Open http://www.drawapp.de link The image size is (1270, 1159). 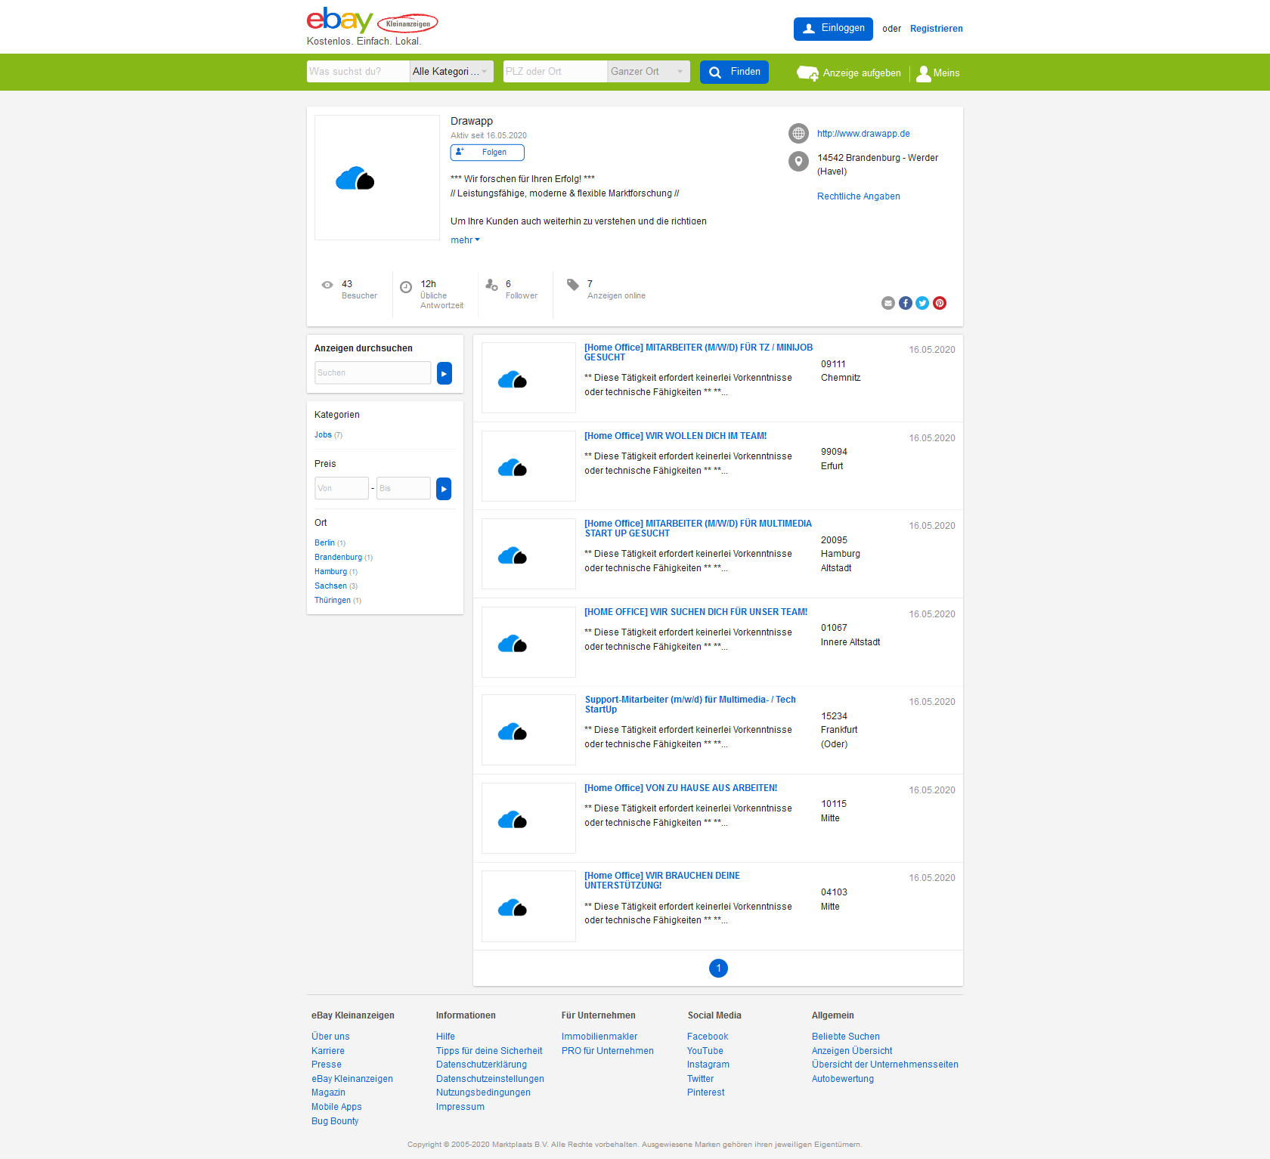tap(863, 134)
